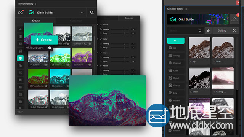Toggle the Noise checkbox
The width and height of the screenshot is (244, 137).
click(101, 25)
